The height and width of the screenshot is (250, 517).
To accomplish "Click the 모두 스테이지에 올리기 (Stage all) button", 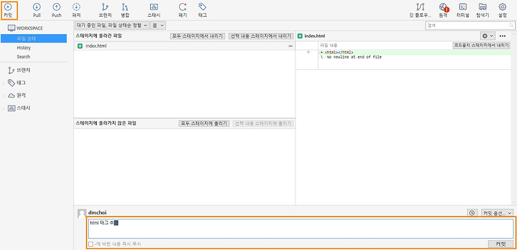I will [204, 124].
